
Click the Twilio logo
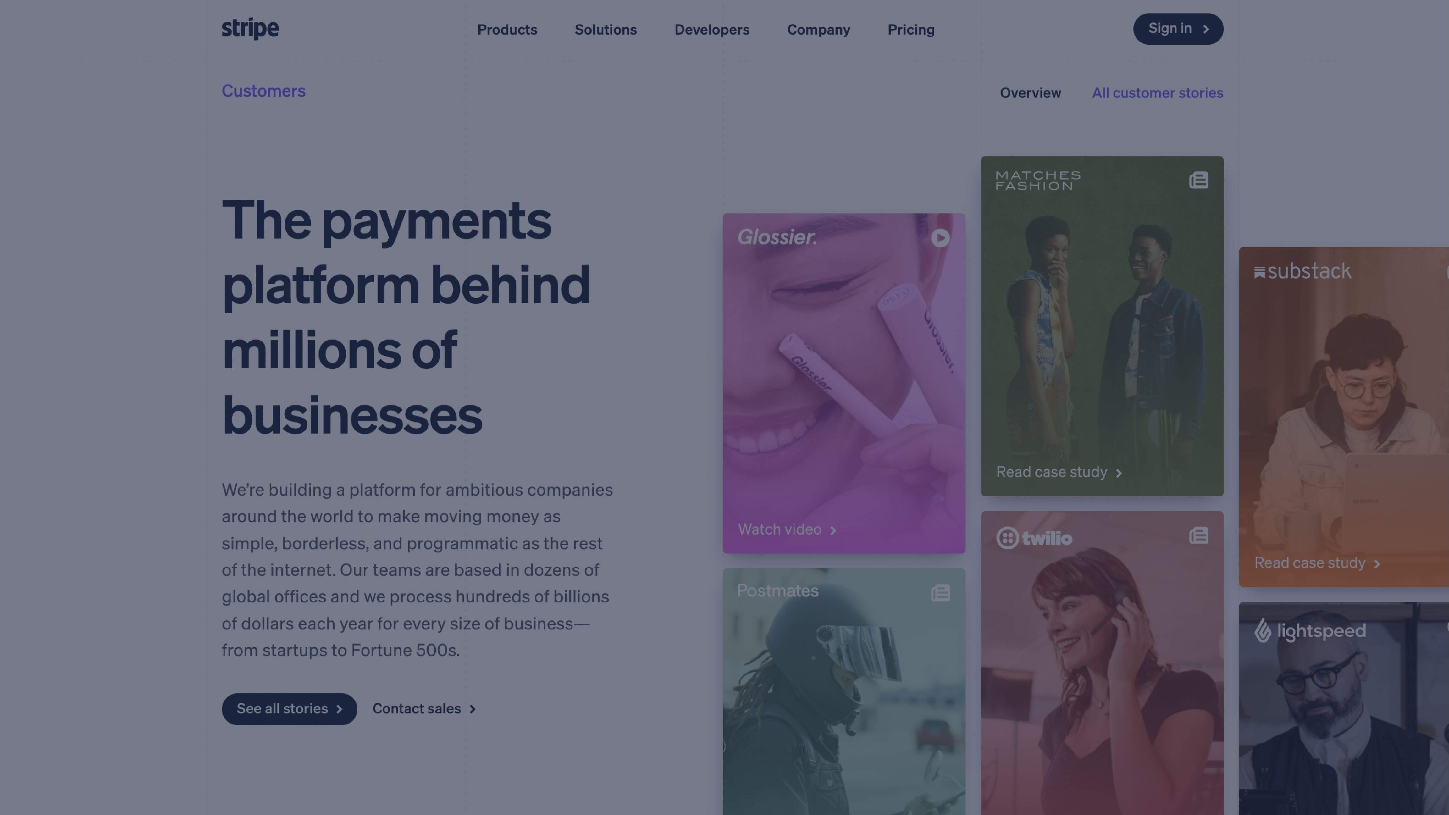coord(1034,538)
